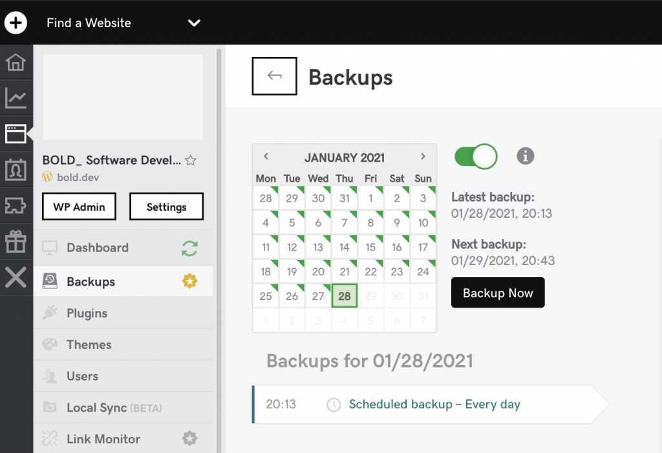The height and width of the screenshot is (453, 662).
Task: Select January 10 in the calendar
Action: (x=423, y=222)
